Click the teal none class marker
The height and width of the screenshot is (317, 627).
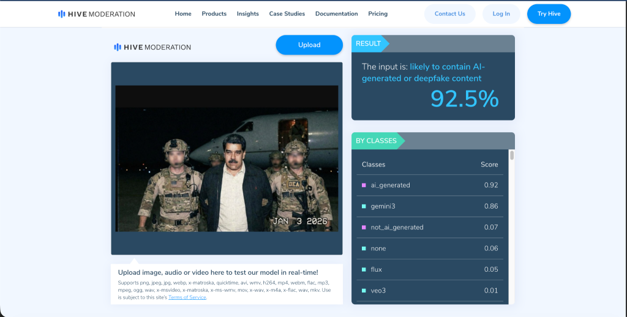pyautogui.click(x=364, y=248)
